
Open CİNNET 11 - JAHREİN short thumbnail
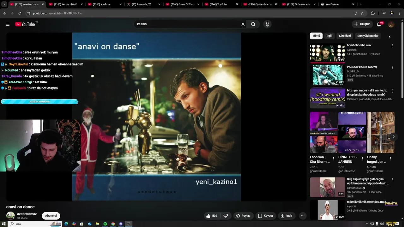point(352,132)
